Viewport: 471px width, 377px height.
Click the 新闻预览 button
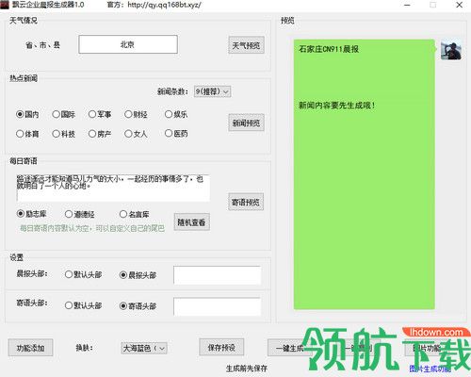click(246, 123)
